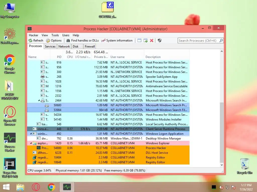The height and width of the screenshot is (192, 257).
Task: Select the Desktop Window Manager row
Action: click(x=108, y=138)
